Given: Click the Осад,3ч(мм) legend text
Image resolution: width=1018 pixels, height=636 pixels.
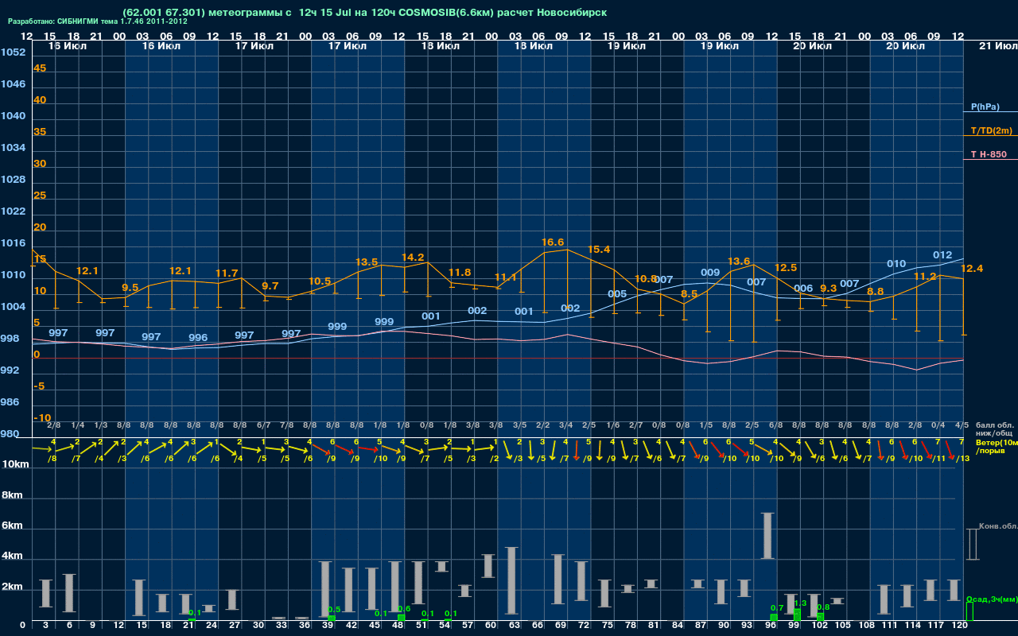Looking at the screenshot, I should coord(992,599).
